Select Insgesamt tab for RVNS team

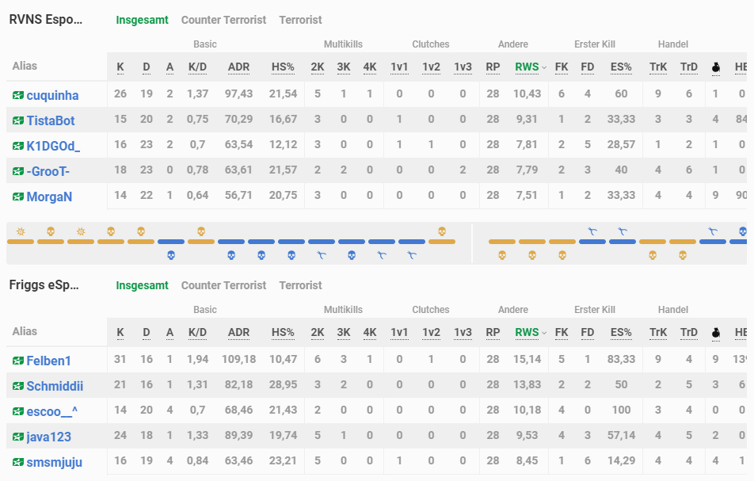click(142, 20)
